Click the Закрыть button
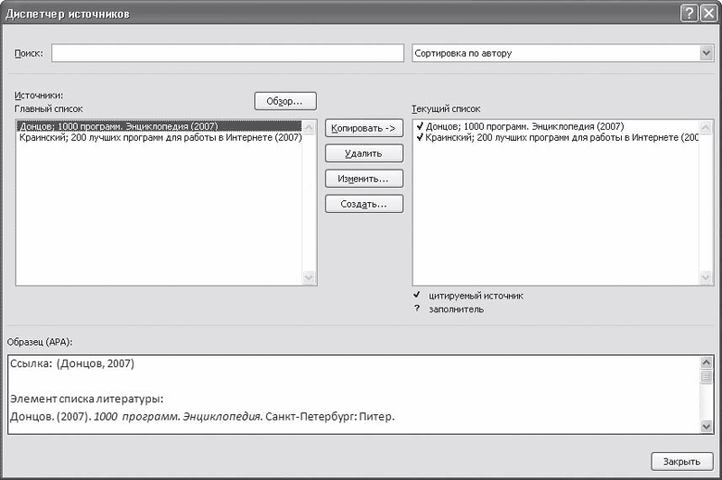 [x=680, y=461]
